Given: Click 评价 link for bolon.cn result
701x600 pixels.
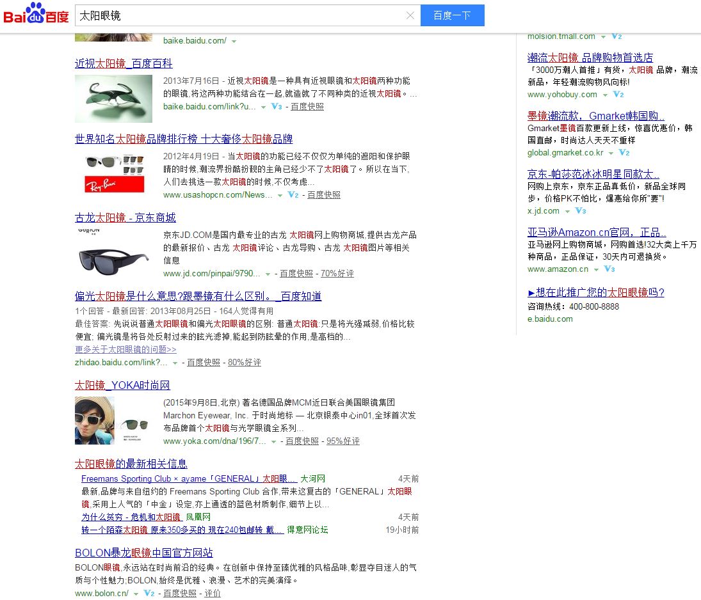Looking at the screenshot, I should coord(213,594).
